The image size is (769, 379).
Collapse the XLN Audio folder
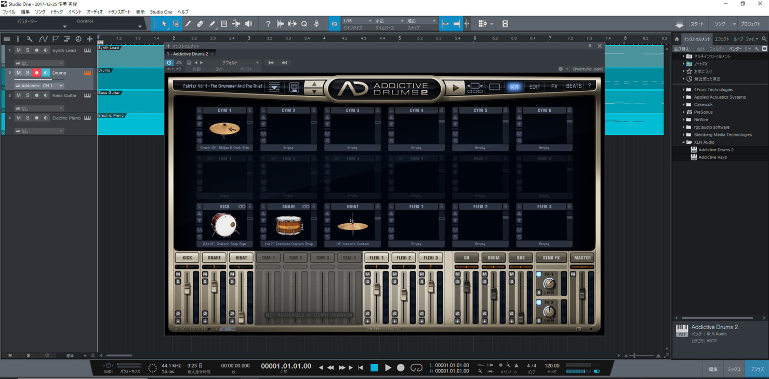pos(684,142)
